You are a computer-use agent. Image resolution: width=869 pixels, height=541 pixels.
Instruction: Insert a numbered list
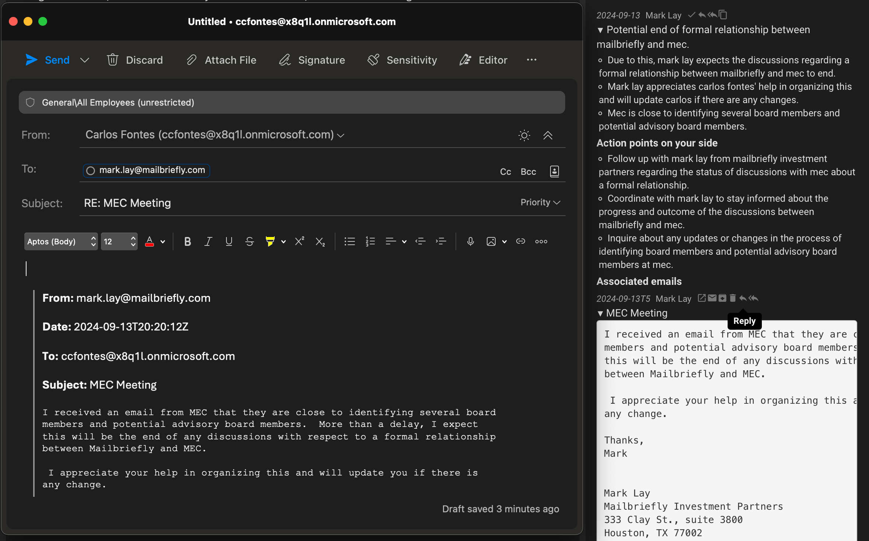(x=370, y=241)
